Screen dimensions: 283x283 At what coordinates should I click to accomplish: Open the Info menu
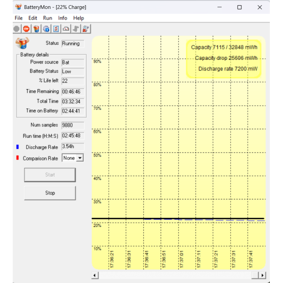pos(63,18)
